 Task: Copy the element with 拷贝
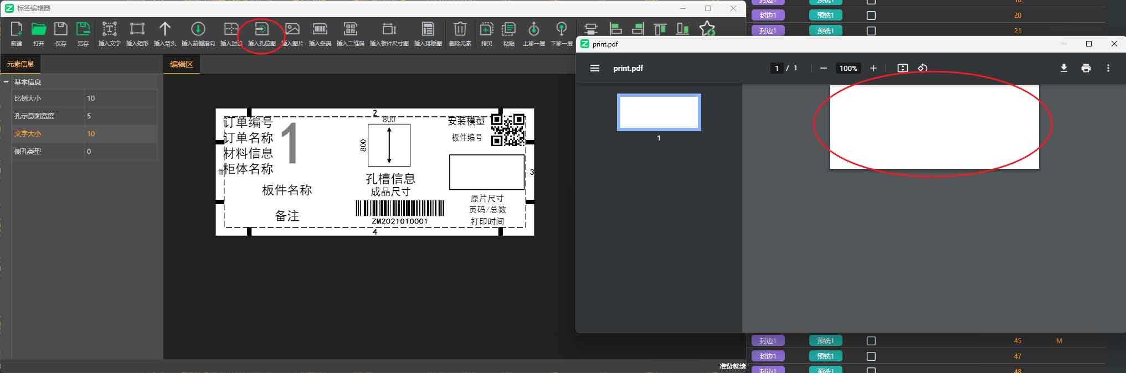(x=487, y=33)
